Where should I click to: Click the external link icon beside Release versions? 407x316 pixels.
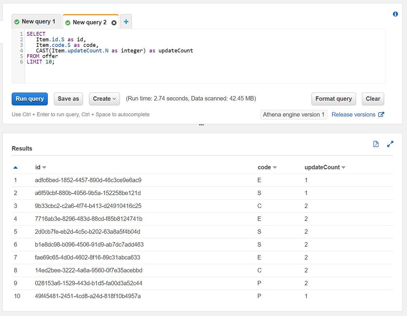pos(381,115)
